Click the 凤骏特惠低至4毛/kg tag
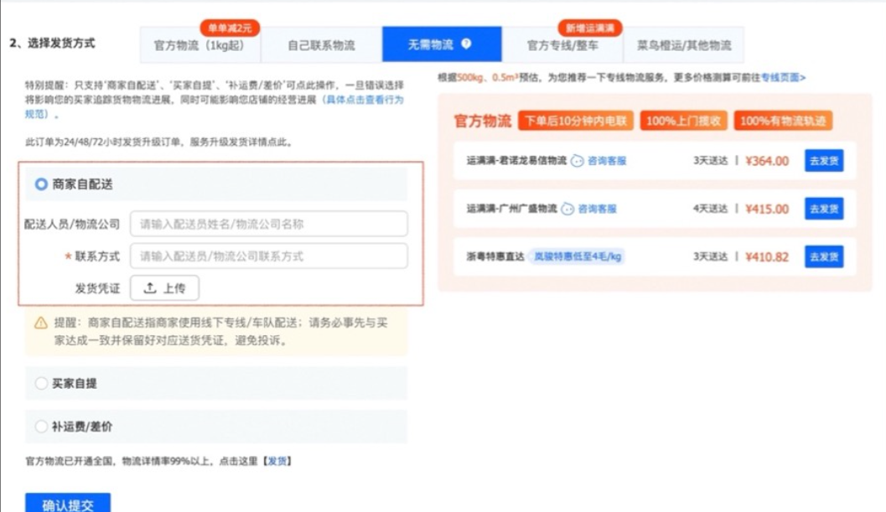The height and width of the screenshot is (512, 886). (x=578, y=256)
